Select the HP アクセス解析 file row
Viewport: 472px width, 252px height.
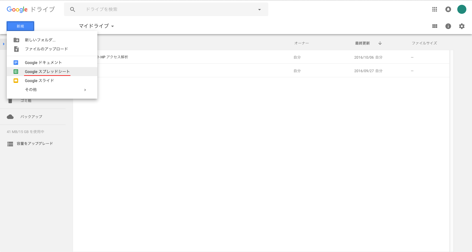[x=261, y=57]
